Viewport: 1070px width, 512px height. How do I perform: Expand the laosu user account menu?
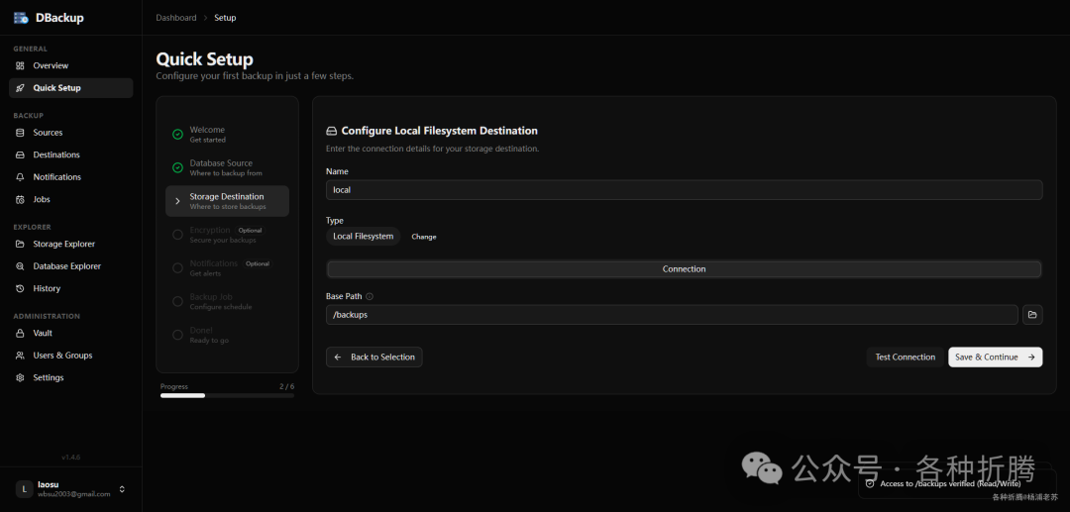[122, 489]
